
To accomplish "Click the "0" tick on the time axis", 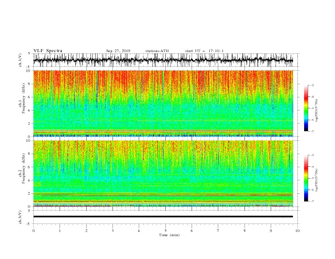I will 33,231.
